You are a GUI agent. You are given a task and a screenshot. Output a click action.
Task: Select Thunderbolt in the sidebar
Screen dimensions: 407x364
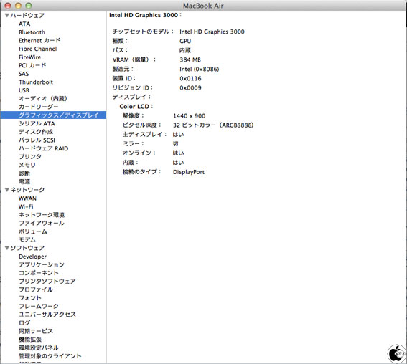pyautogui.click(x=36, y=82)
